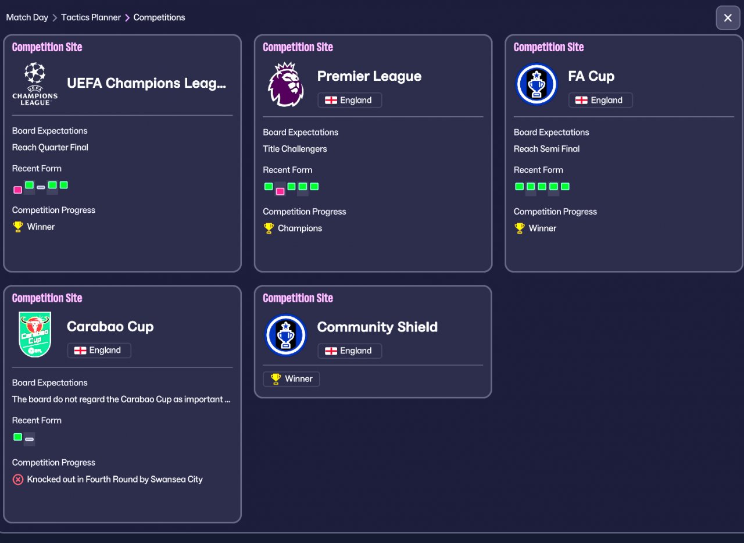Open Competition Site for Premier League

pos(298,47)
